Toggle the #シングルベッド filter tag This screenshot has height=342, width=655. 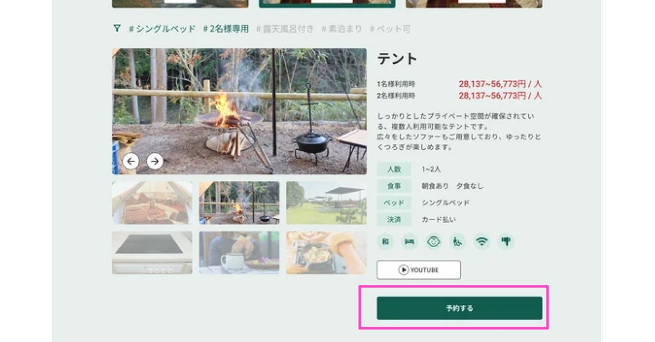(162, 29)
